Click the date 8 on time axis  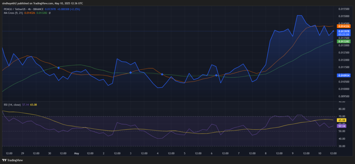[x=266, y=153]
